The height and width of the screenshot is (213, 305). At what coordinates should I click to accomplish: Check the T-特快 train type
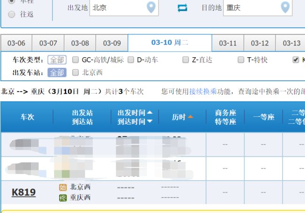point(241,60)
